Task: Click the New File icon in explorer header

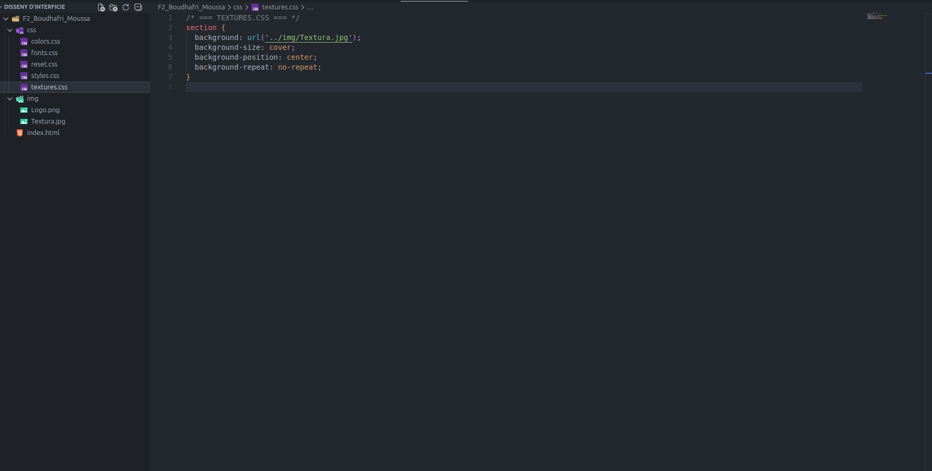Action: (101, 7)
